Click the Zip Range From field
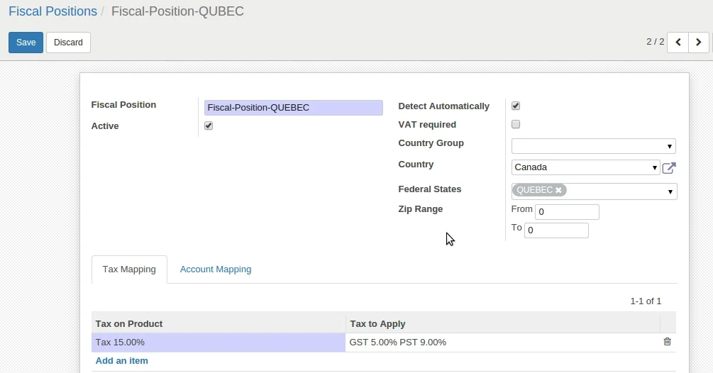This screenshot has width=713, height=373. coord(567,212)
